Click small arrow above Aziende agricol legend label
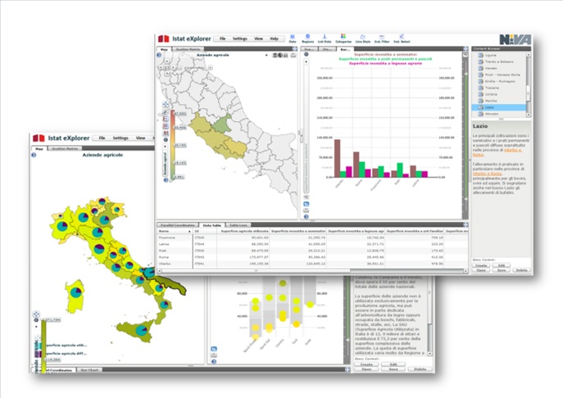This screenshot has width=563, height=398. pyautogui.click(x=166, y=147)
